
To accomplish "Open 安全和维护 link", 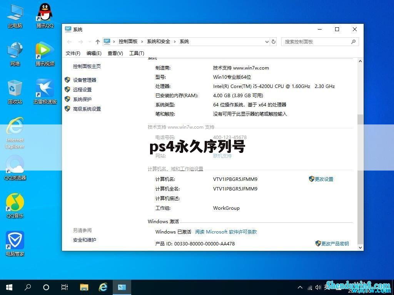I will 85,240.
